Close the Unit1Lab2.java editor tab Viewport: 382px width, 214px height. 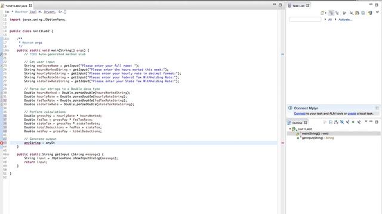pyautogui.click(x=30, y=5)
